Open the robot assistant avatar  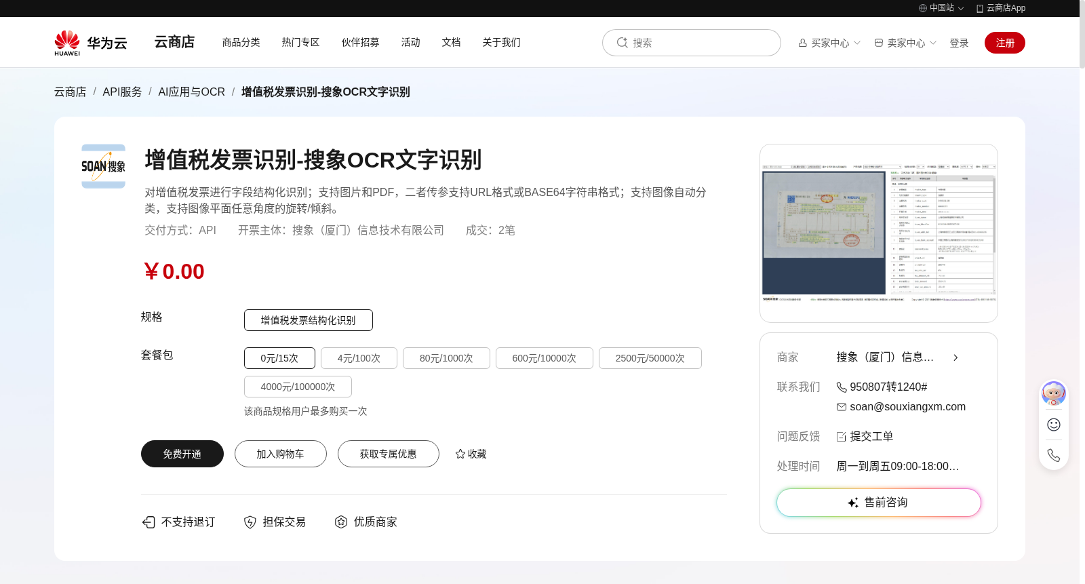pyautogui.click(x=1054, y=393)
